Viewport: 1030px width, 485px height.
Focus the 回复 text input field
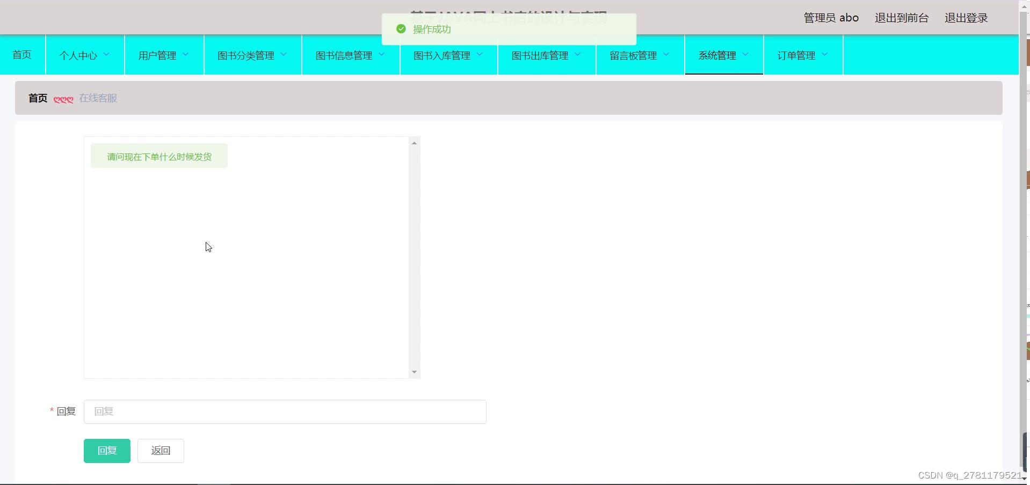point(285,411)
